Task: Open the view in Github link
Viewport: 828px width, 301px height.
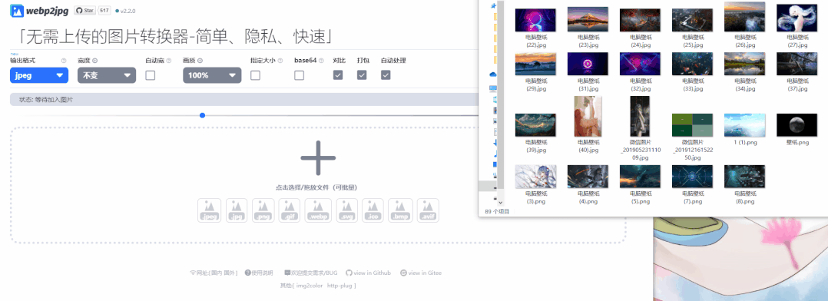Action: coord(368,273)
